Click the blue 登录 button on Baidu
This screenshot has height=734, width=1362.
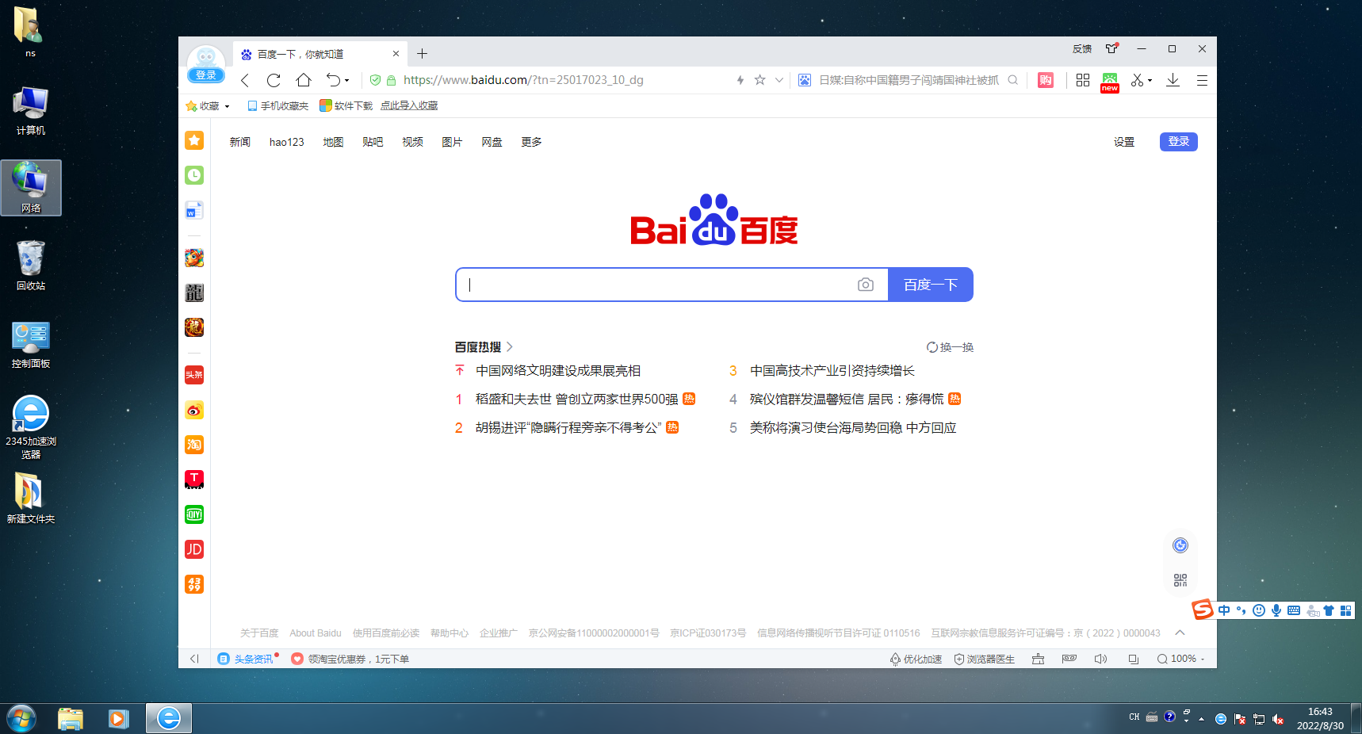pos(1179,141)
